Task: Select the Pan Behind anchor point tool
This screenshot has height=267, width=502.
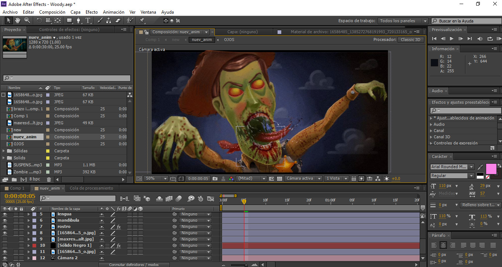Action: 58,20
